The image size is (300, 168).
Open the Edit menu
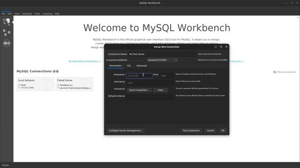9,14
